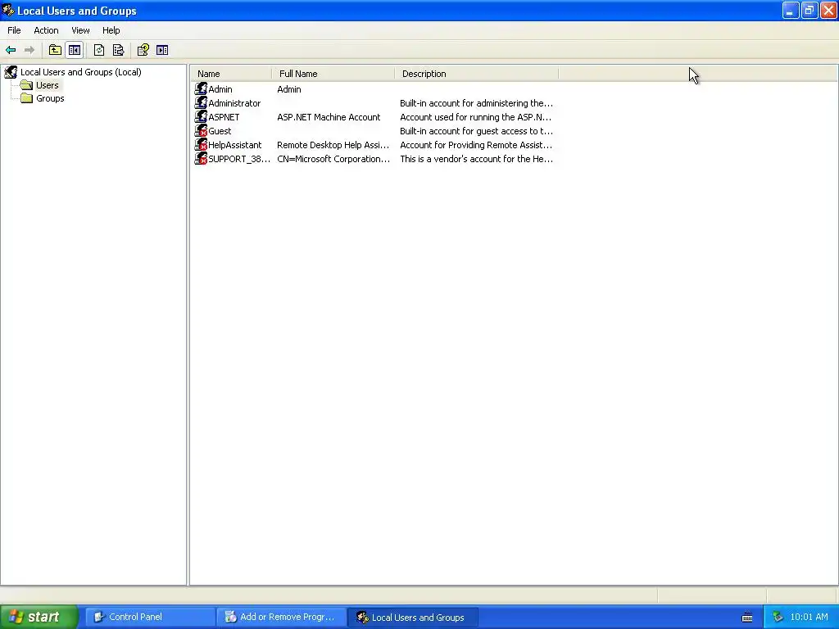Click the Groups folder icon in the tree
The width and height of the screenshot is (839, 629).
tap(27, 98)
